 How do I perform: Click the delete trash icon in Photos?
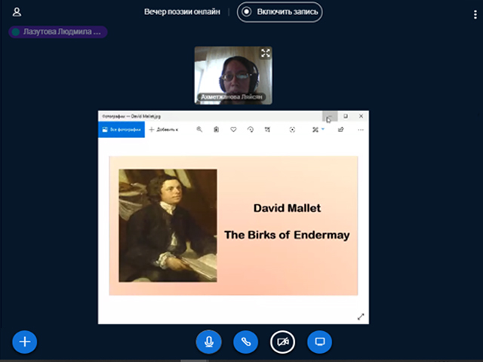click(216, 130)
